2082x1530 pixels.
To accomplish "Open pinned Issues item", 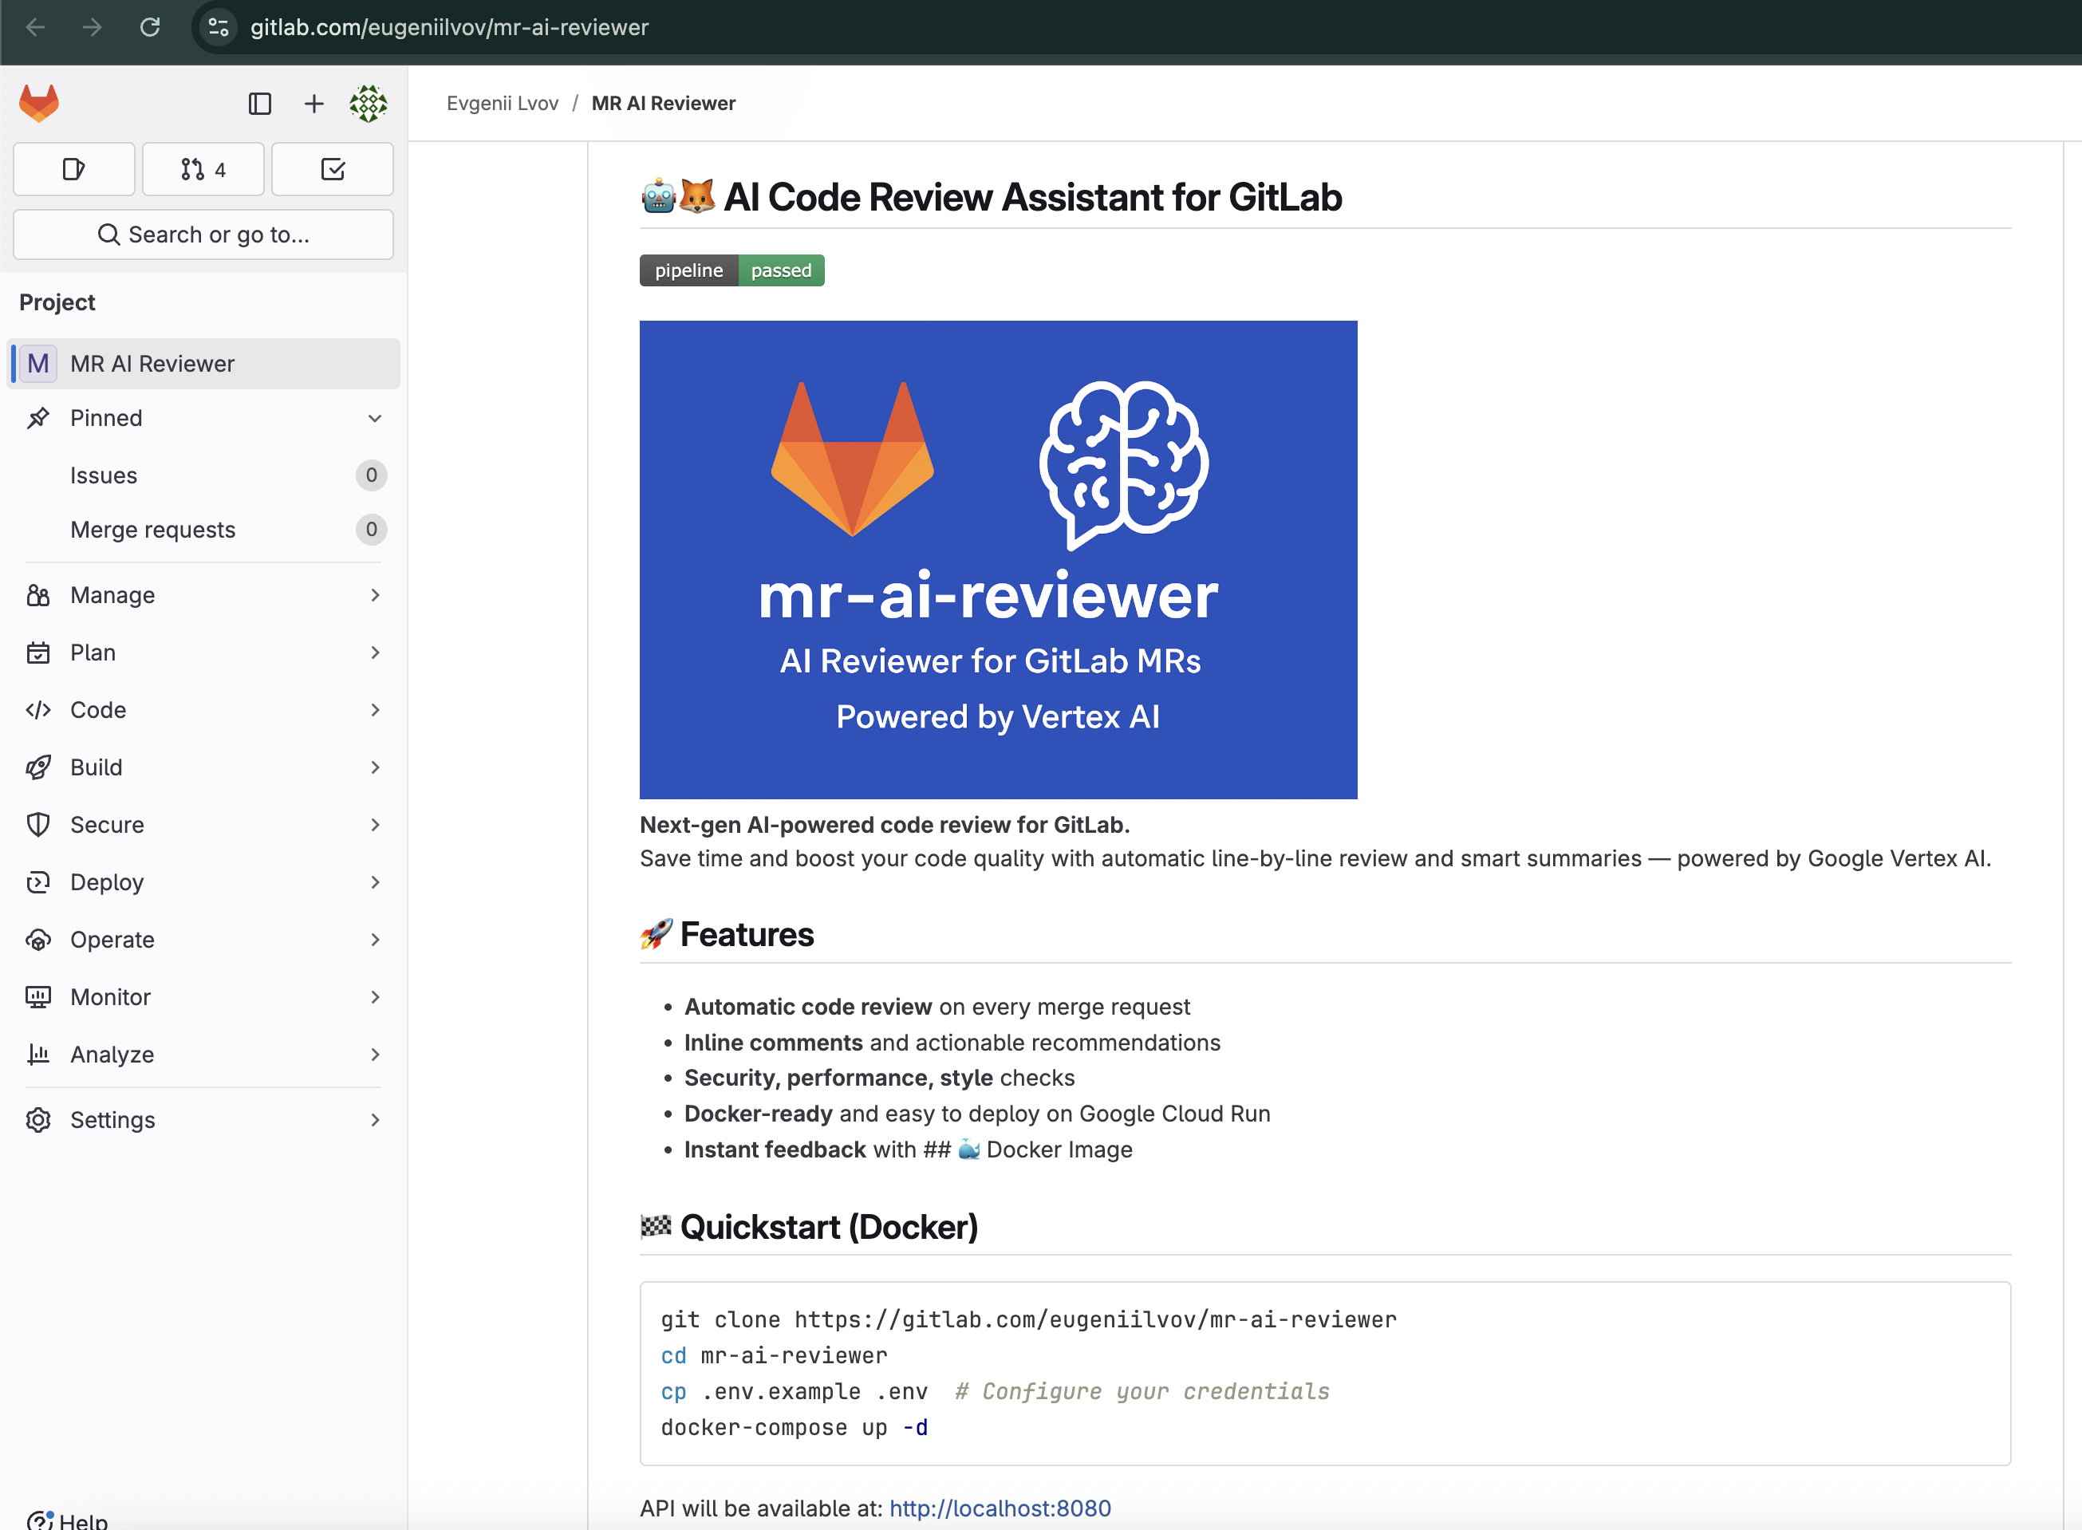I will (x=104, y=475).
